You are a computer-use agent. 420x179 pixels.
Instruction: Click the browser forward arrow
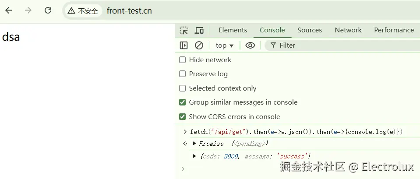28,11
